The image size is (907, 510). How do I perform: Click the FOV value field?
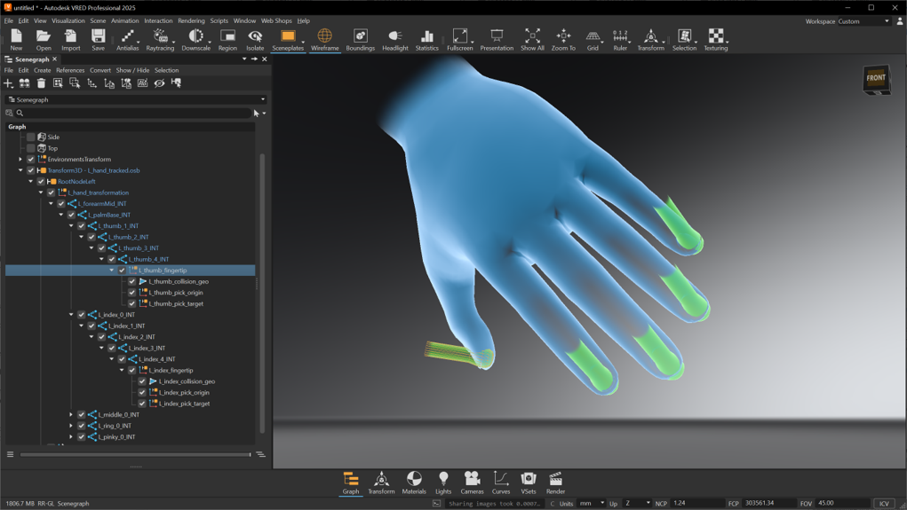pos(842,504)
